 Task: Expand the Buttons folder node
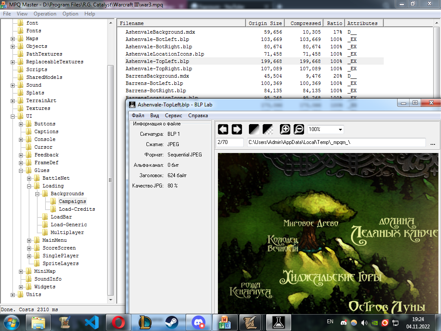pyautogui.click(x=21, y=124)
